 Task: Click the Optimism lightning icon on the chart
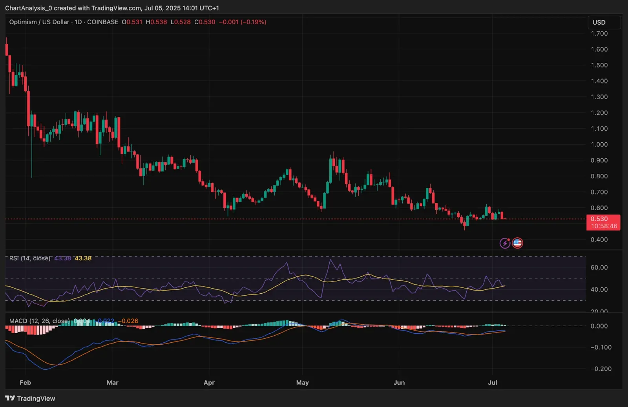[505, 243]
